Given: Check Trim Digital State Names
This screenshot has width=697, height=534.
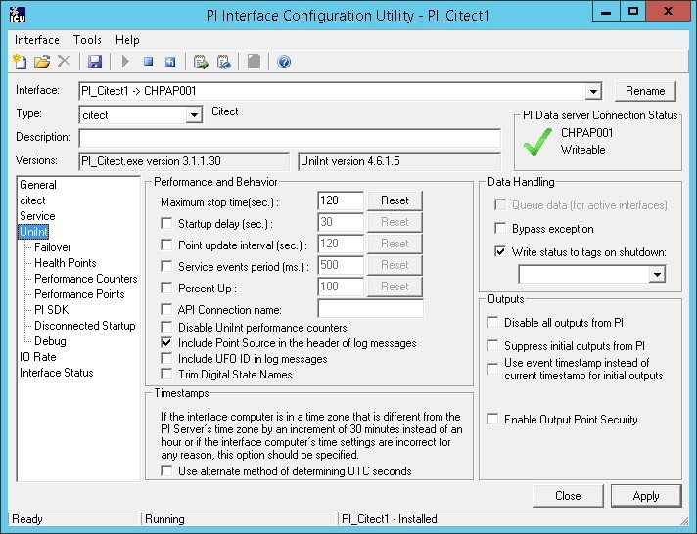Looking at the screenshot, I should [166, 374].
